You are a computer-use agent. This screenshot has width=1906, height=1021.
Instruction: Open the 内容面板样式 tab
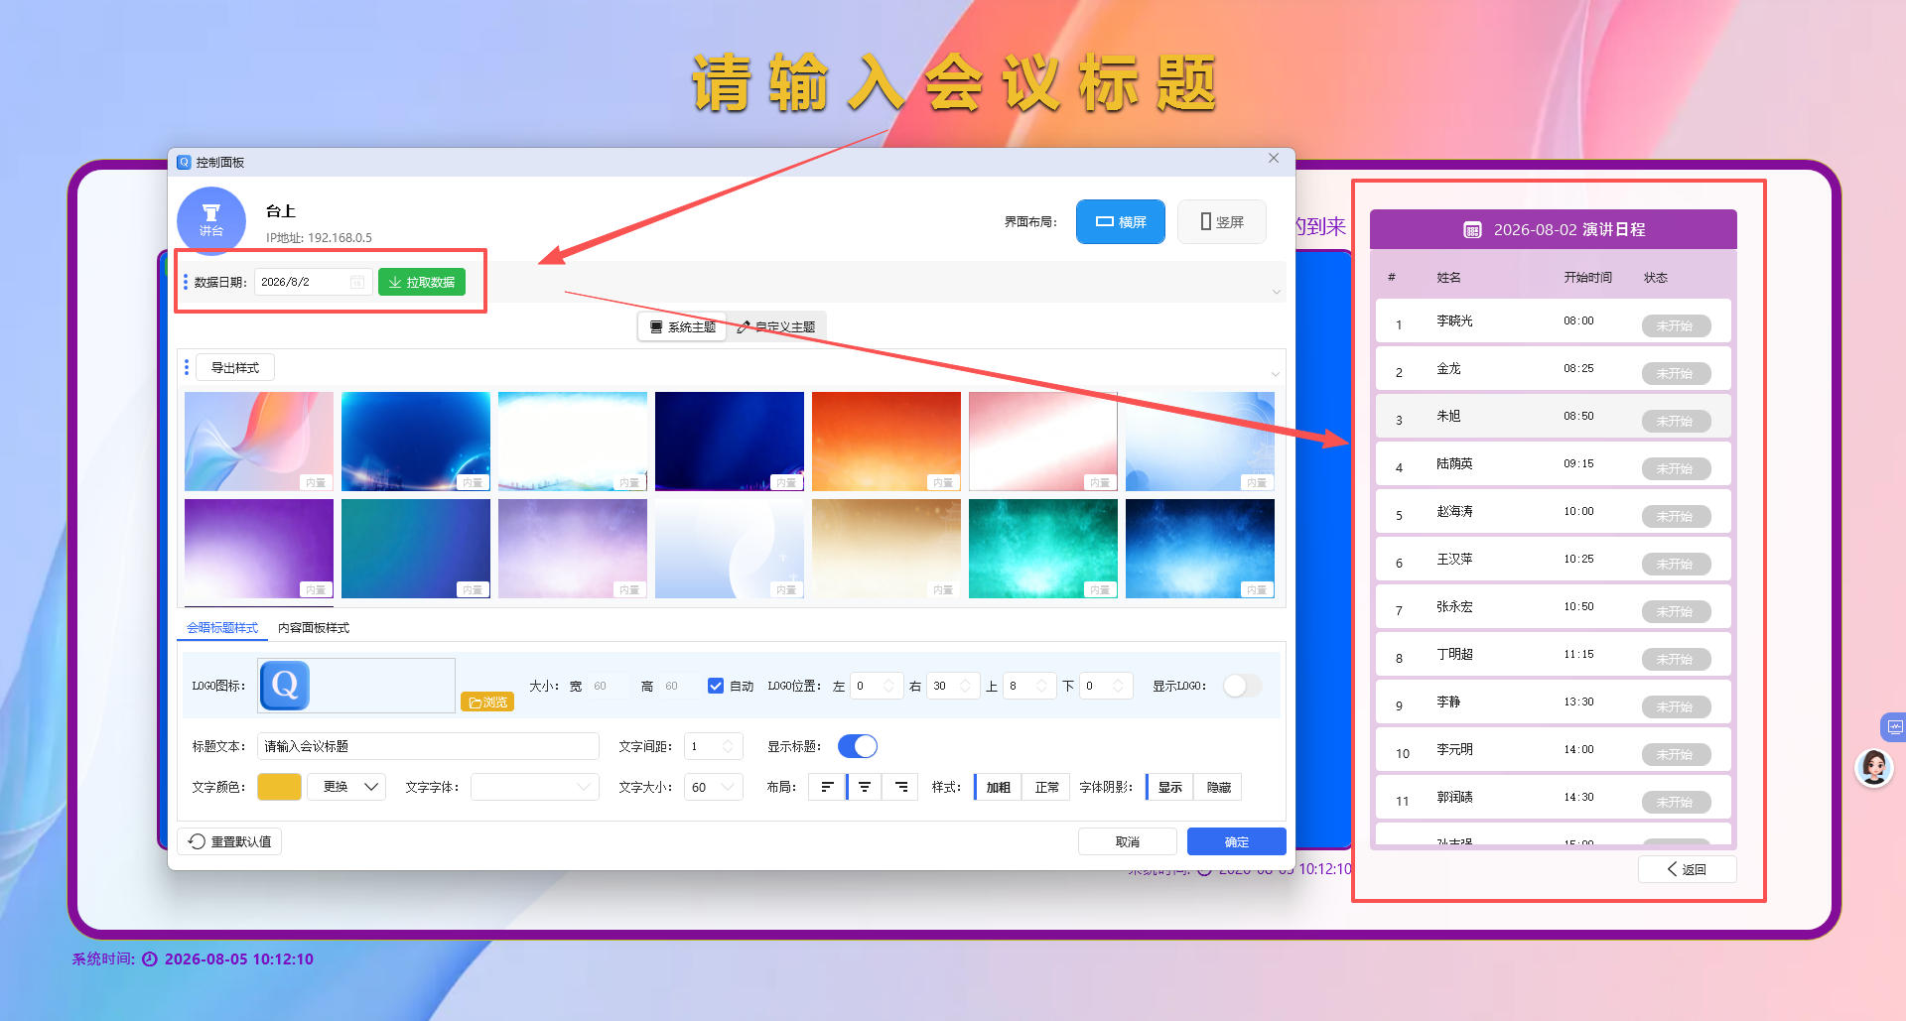pyautogui.click(x=314, y=628)
